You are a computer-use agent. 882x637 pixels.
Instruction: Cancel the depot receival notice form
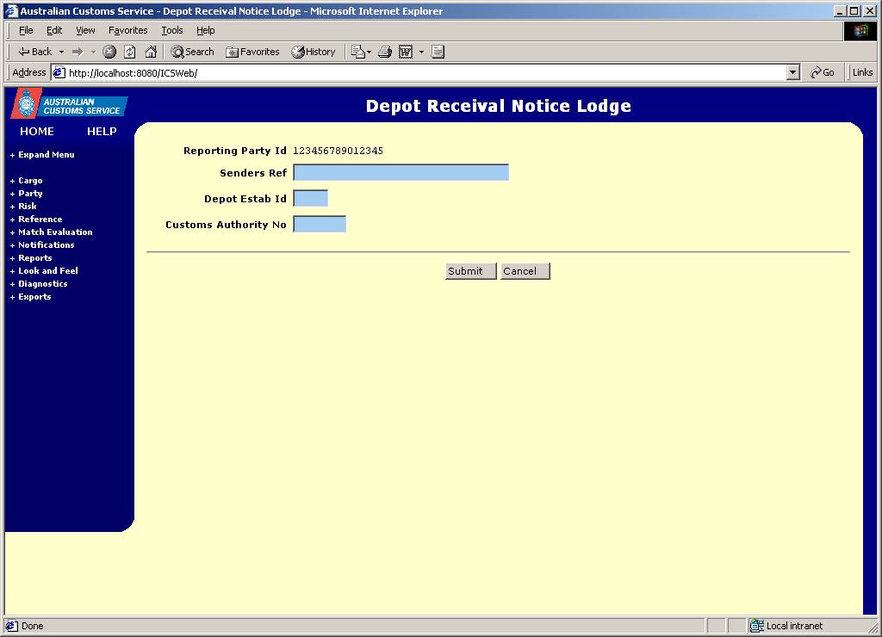[525, 271]
